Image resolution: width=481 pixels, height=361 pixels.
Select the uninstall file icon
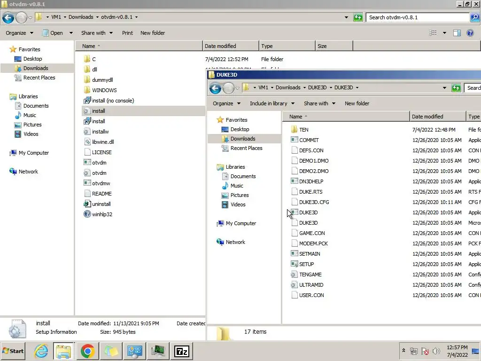pyautogui.click(x=87, y=204)
